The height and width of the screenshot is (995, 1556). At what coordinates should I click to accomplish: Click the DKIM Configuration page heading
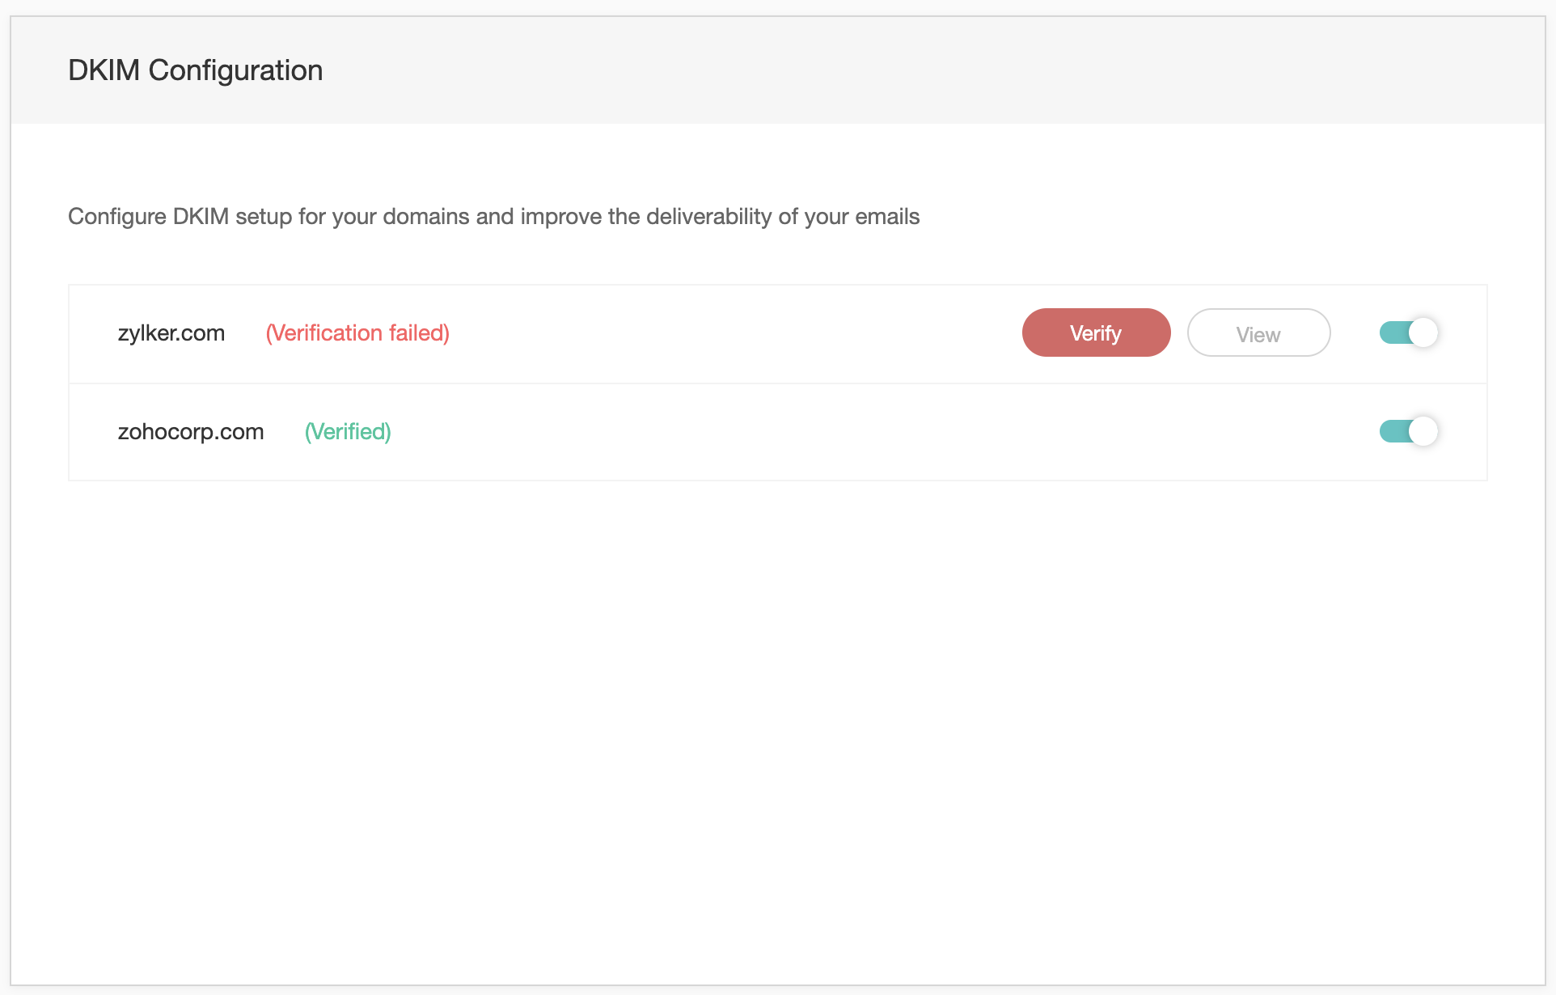click(x=196, y=70)
